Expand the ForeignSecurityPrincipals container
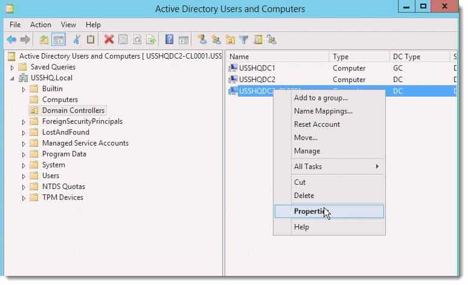The width and height of the screenshot is (468, 285). (24, 122)
